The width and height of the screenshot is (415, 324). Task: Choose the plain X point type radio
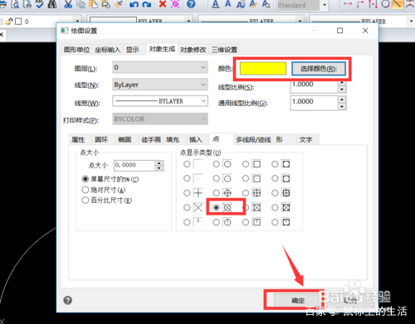(x=187, y=207)
